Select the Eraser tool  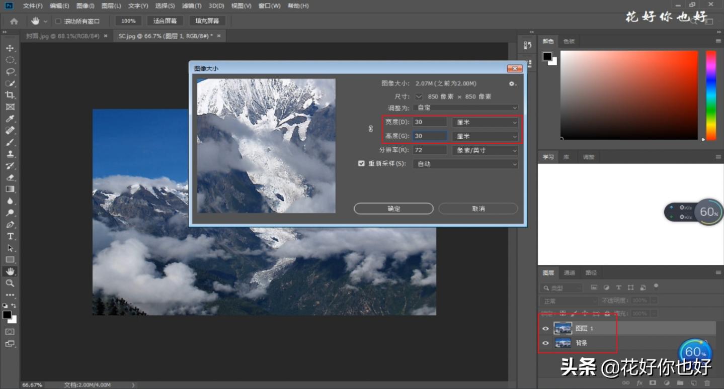10,177
